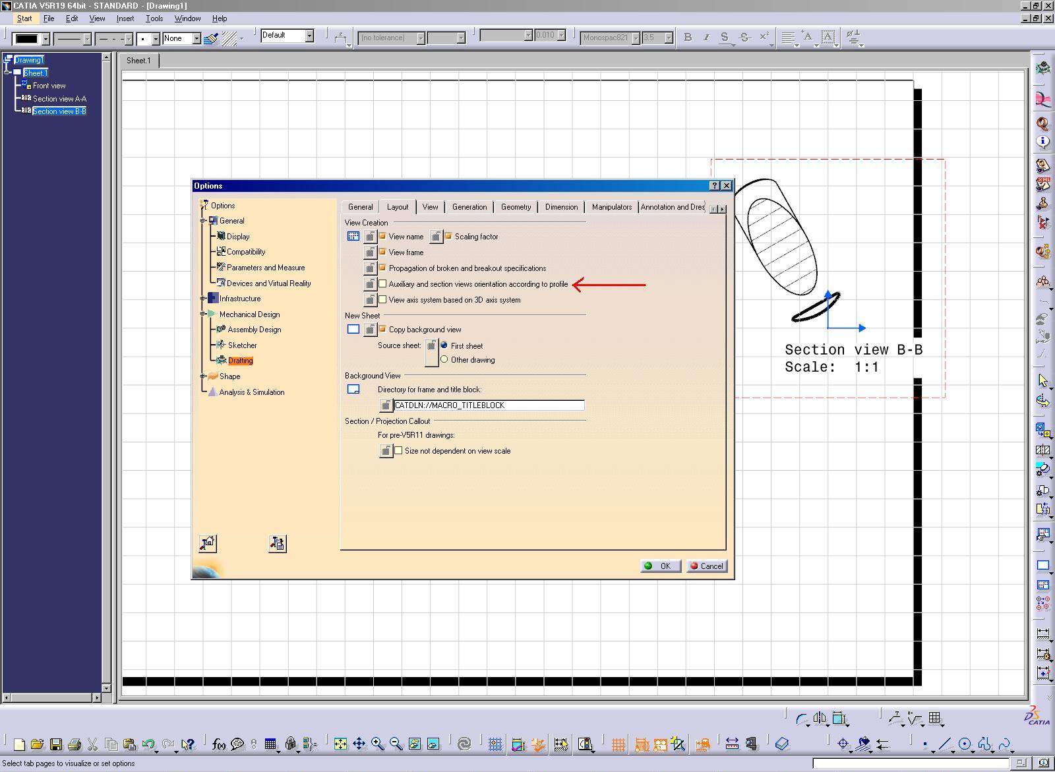Collapse the General node in Options tree
Image resolution: width=1055 pixels, height=772 pixels.
(x=203, y=221)
